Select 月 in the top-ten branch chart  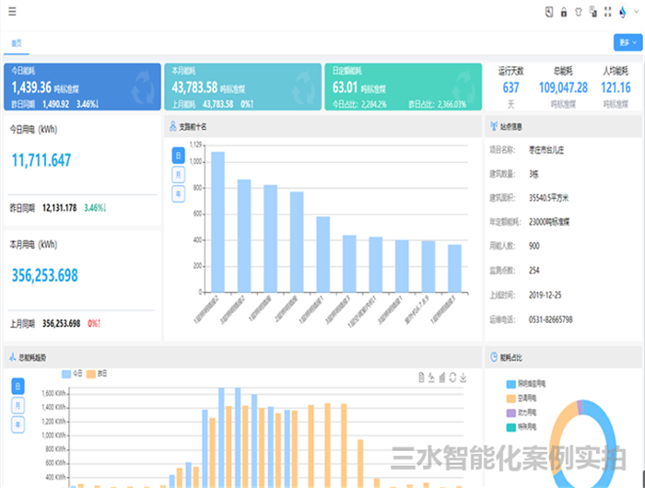tap(178, 174)
